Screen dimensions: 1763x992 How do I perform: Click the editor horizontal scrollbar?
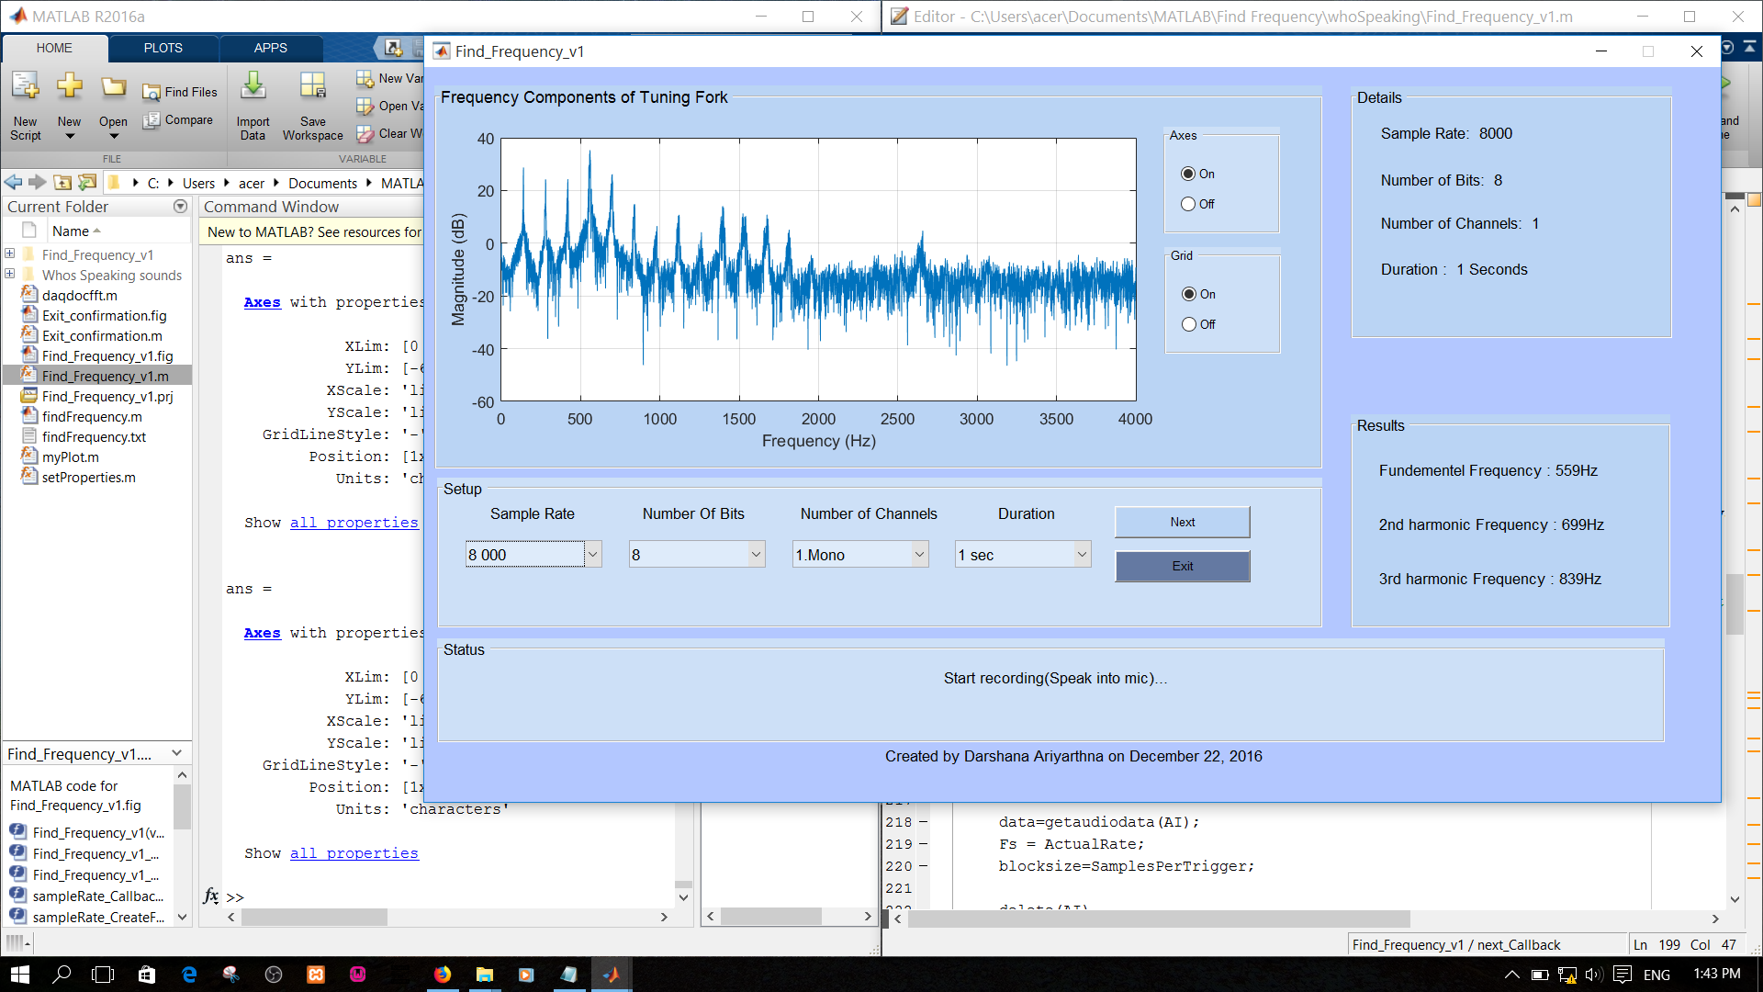1157,919
